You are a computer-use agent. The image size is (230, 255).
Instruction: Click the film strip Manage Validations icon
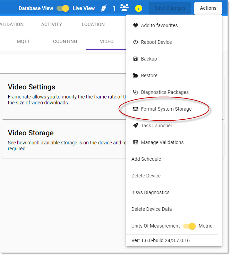135,142
